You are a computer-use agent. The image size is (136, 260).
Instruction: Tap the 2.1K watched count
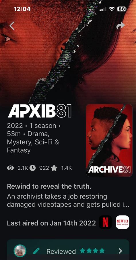tap(23, 168)
